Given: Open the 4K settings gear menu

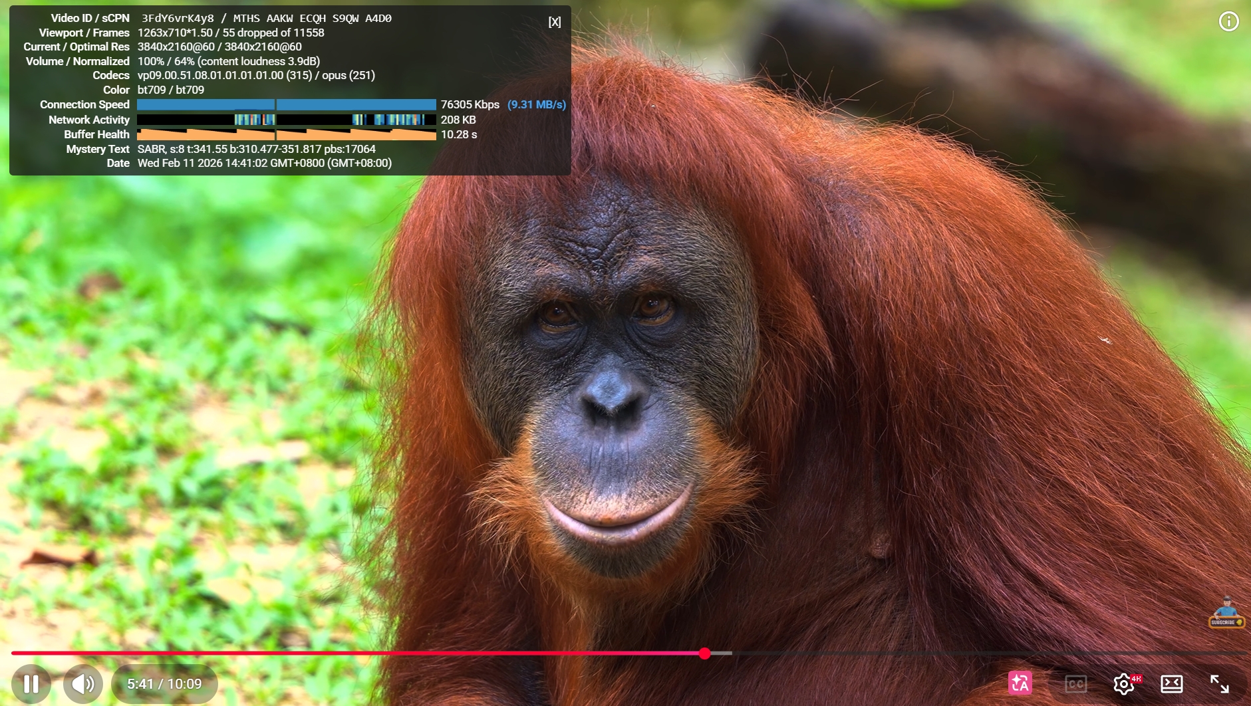Looking at the screenshot, I should (1125, 683).
